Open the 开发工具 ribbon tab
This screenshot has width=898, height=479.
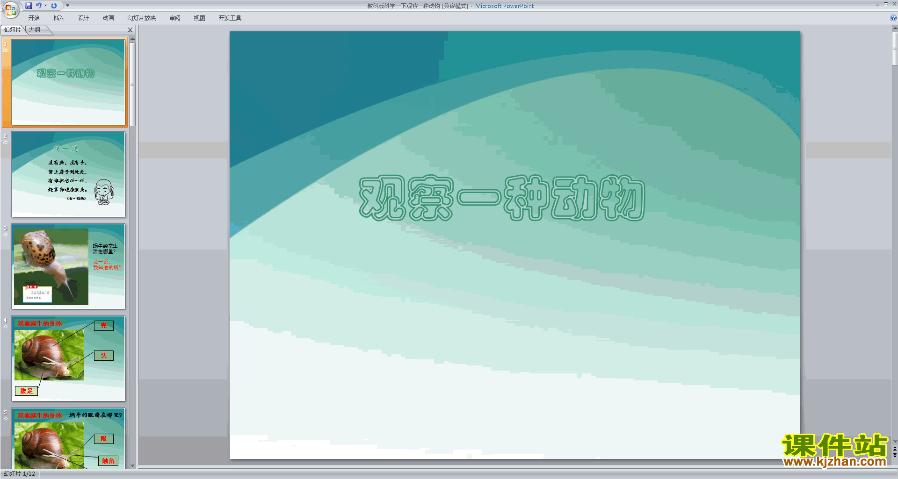230,18
